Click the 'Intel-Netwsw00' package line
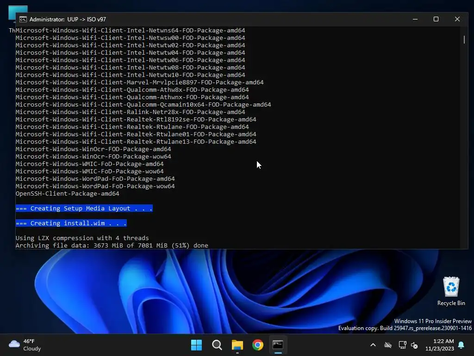The image size is (474, 356). [x=130, y=38]
